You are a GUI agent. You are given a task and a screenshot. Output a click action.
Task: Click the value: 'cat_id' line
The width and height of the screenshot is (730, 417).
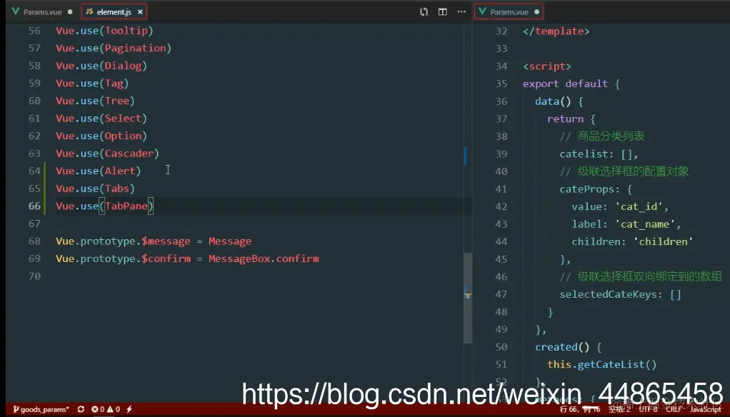click(x=620, y=206)
